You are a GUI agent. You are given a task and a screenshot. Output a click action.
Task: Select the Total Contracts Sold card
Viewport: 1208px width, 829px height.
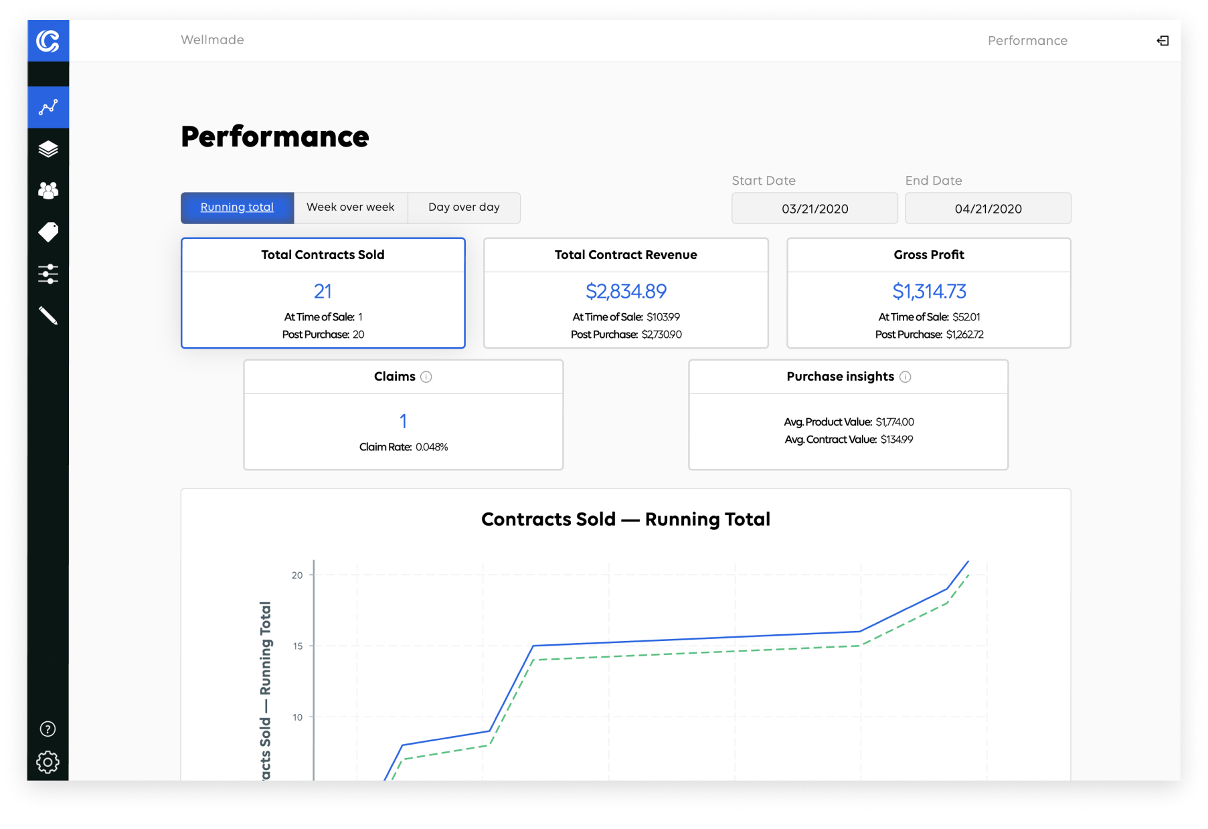[323, 293]
